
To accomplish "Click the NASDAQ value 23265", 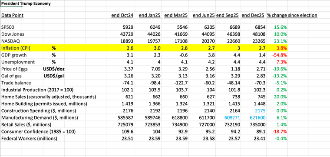I will [259, 41].
